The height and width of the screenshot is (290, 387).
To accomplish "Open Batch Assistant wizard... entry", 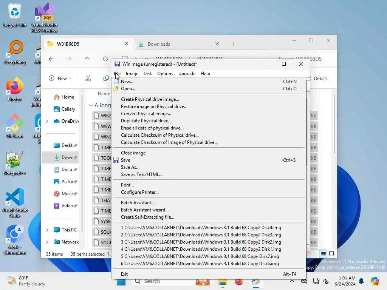I will coord(209,210).
